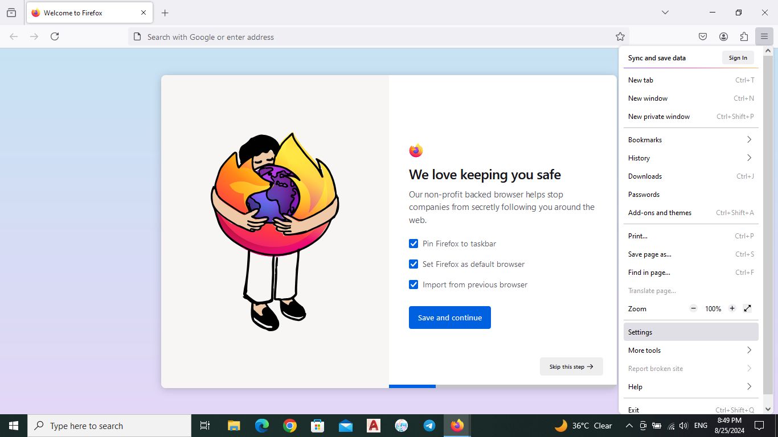
Task: Select Find in page menu item
Action: point(691,273)
